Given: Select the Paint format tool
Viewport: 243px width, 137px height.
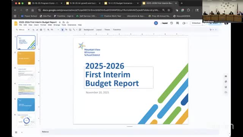Looking at the screenshot, I should coord(45,30).
